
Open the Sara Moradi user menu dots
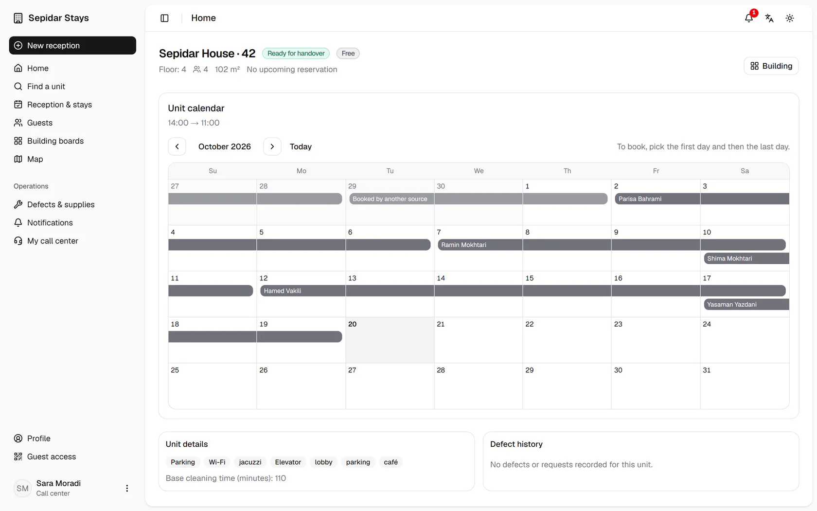[127, 488]
